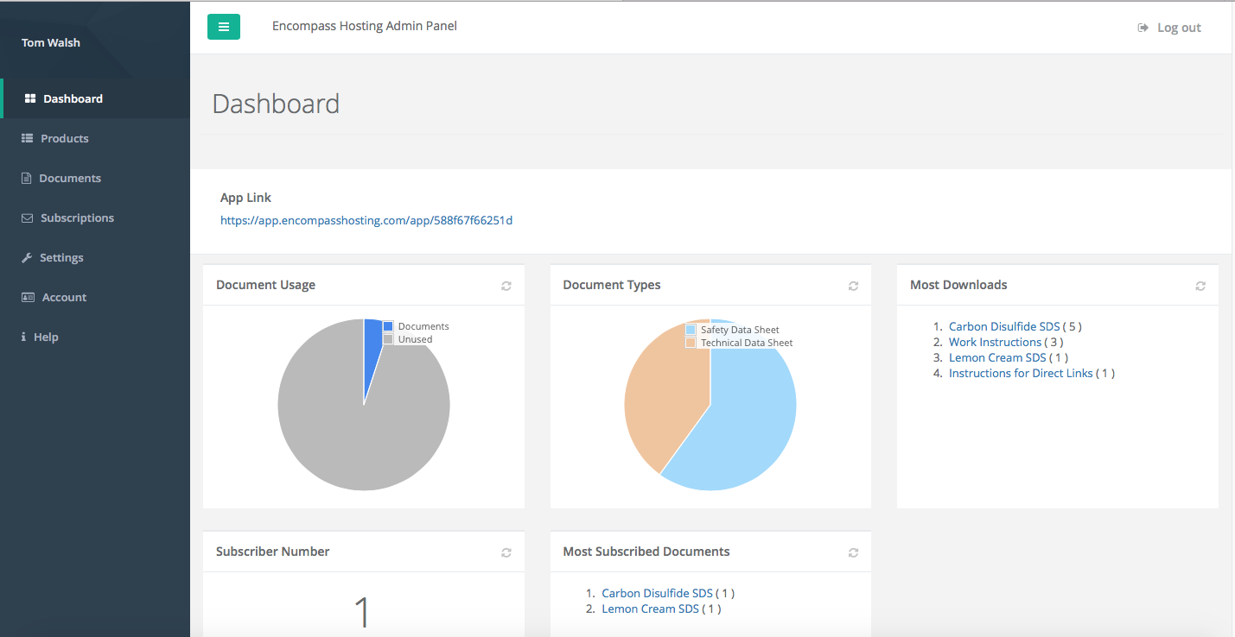Open the Help section

[x=46, y=337]
